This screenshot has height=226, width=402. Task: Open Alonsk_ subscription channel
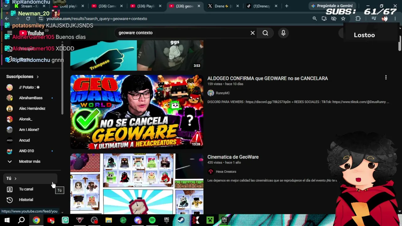(30, 119)
